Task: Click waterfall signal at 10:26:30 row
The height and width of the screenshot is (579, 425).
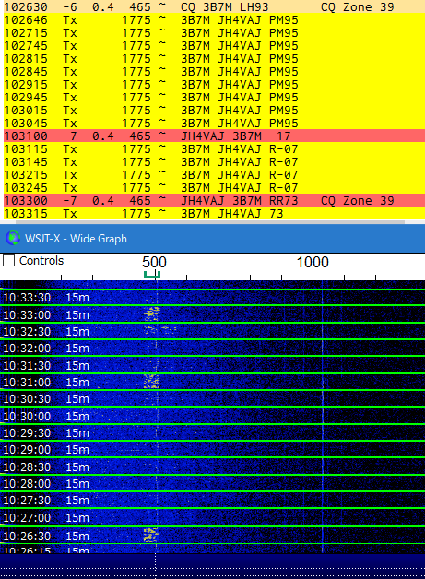Action: (150, 535)
